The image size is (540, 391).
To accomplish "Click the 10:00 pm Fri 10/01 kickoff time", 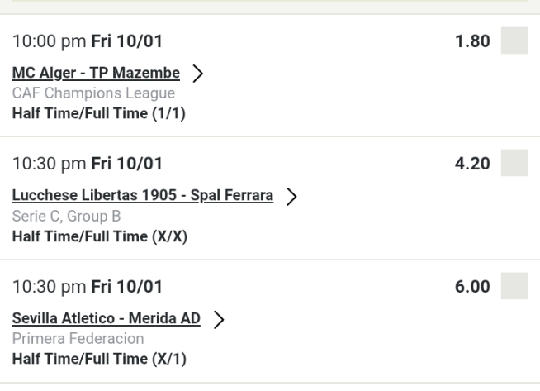I will coord(88,41).
